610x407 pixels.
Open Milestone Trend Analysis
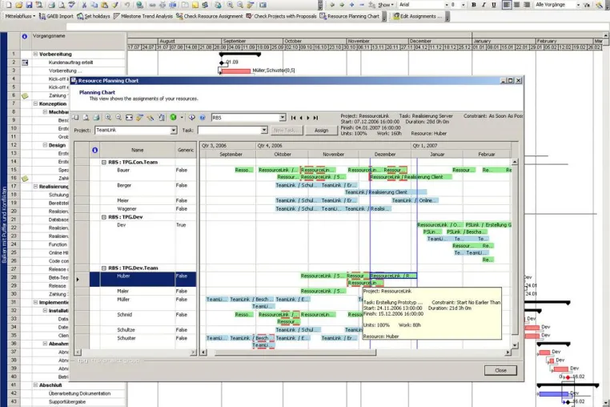143,16
